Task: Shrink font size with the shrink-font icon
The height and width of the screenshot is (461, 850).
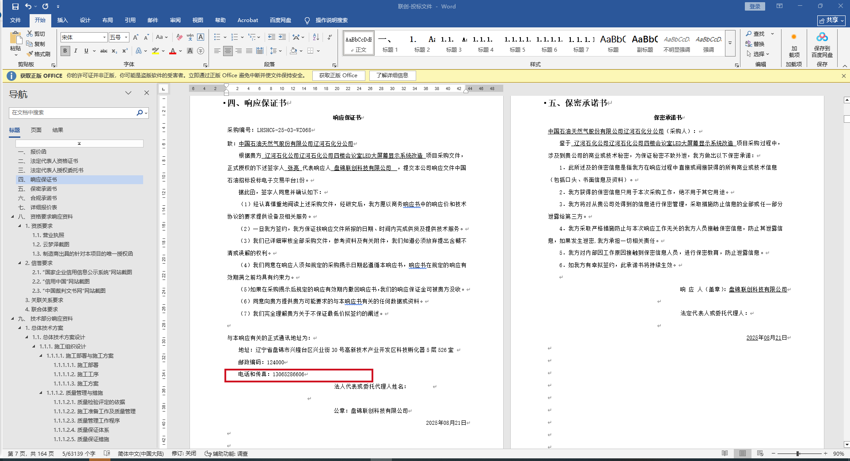Action: (x=146, y=38)
